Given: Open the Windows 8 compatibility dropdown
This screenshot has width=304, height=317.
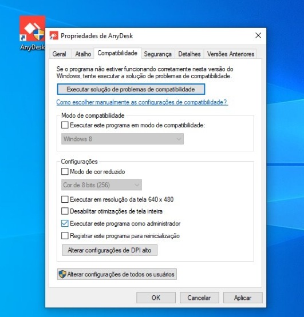Looking at the screenshot, I should click(x=123, y=139).
